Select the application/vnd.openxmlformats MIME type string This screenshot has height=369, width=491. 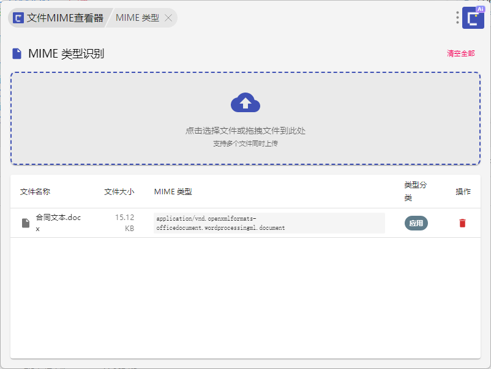pos(268,223)
